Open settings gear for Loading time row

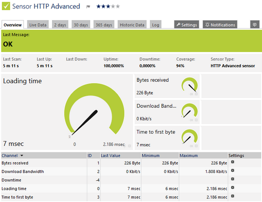pyautogui.click(x=233, y=187)
